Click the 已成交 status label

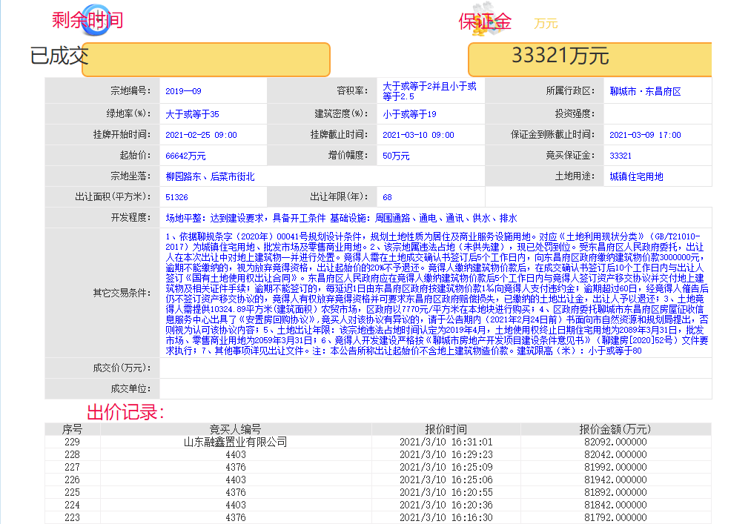coord(59,56)
